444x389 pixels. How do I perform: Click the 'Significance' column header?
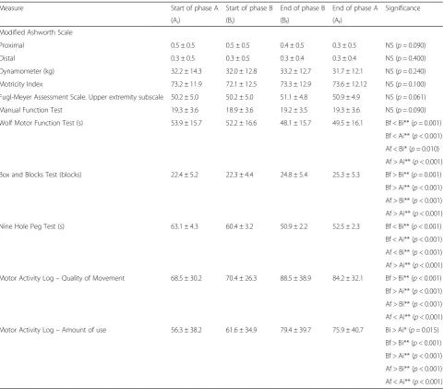pyautogui.click(x=402, y=8)
